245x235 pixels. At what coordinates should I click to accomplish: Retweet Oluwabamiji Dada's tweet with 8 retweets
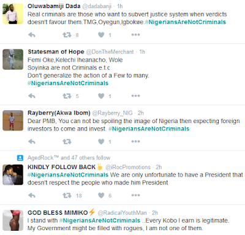pos(67,35)
